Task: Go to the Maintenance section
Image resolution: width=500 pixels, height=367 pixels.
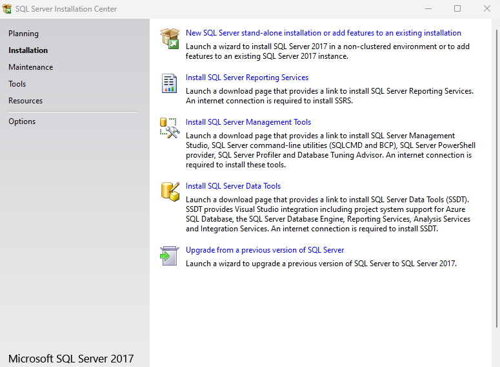Action: (x=30, y=67)
